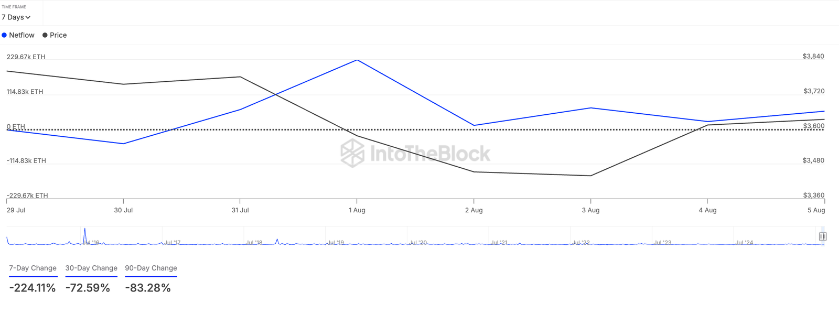The image size is (839, 314).
Task: Click the -72.59% change value
Action: (x=88, y=287)
